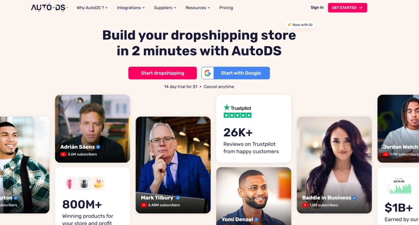Click the Start dropshipping button
This screenshot has width=419, height=225.
(162, 73)
